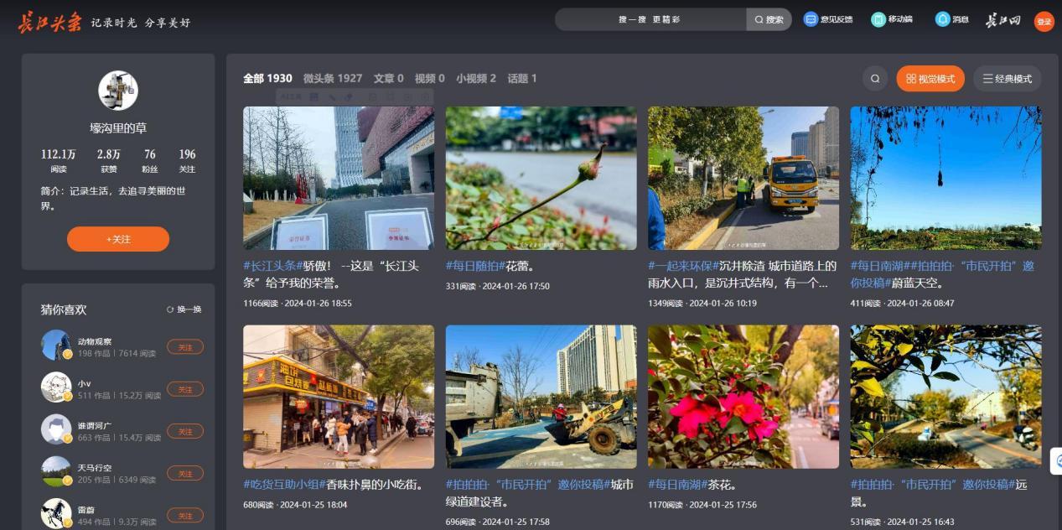Click the 搜一搜 search input field
The image size is (1062, 530).
point(650,19)
